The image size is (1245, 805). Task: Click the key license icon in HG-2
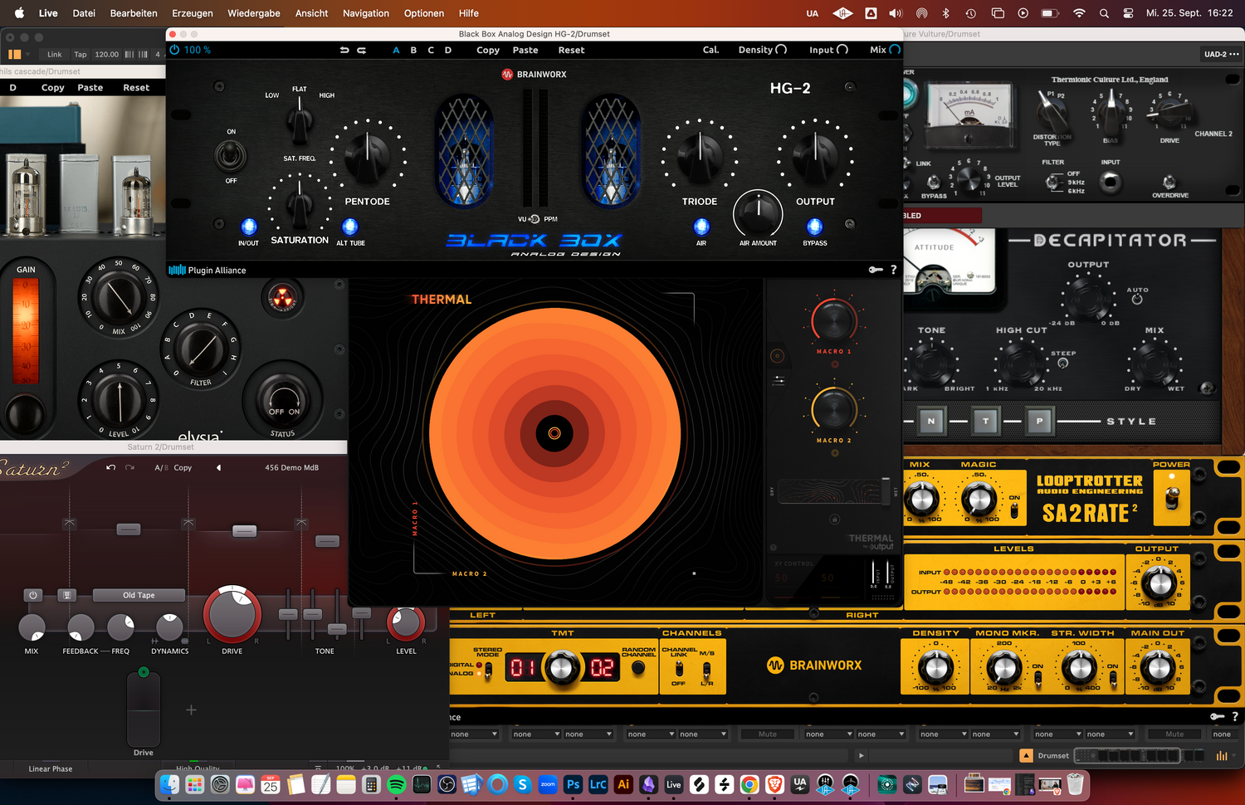pyautogui.click(x=876, y=270)
